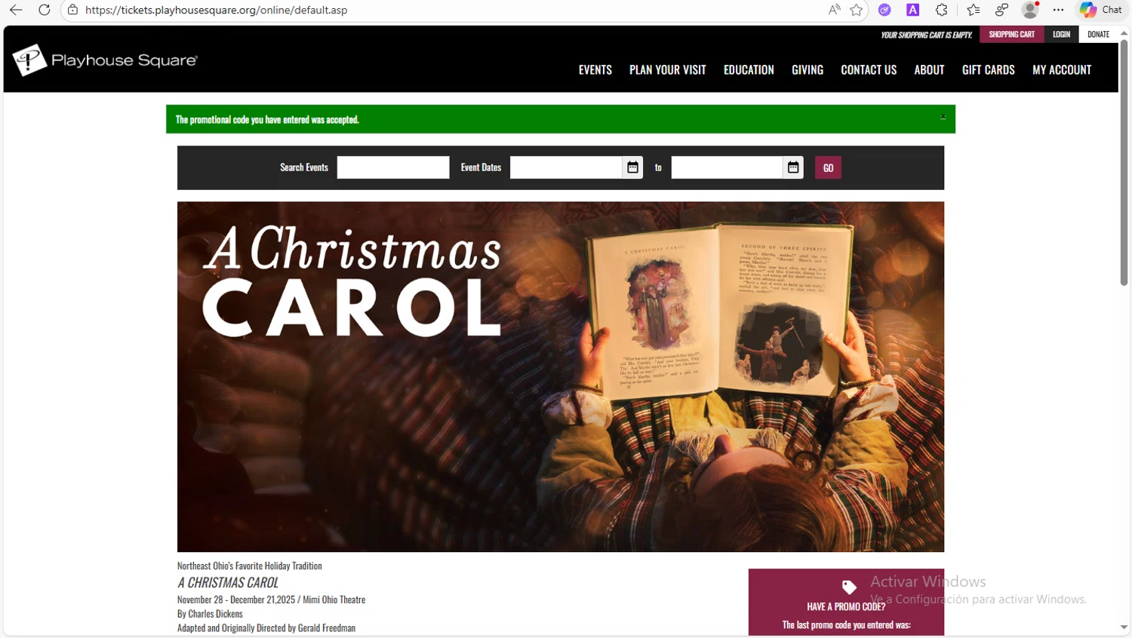Open the end date calendar picker

click(793, 167)
